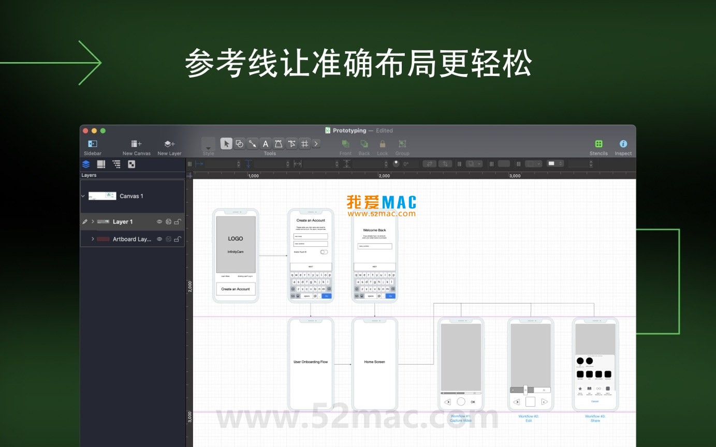
Task: Select the Line tool
Action: [252, 144]
